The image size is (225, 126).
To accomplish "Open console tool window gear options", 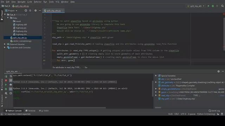I will pyautogui.click(x=218, y=71).
